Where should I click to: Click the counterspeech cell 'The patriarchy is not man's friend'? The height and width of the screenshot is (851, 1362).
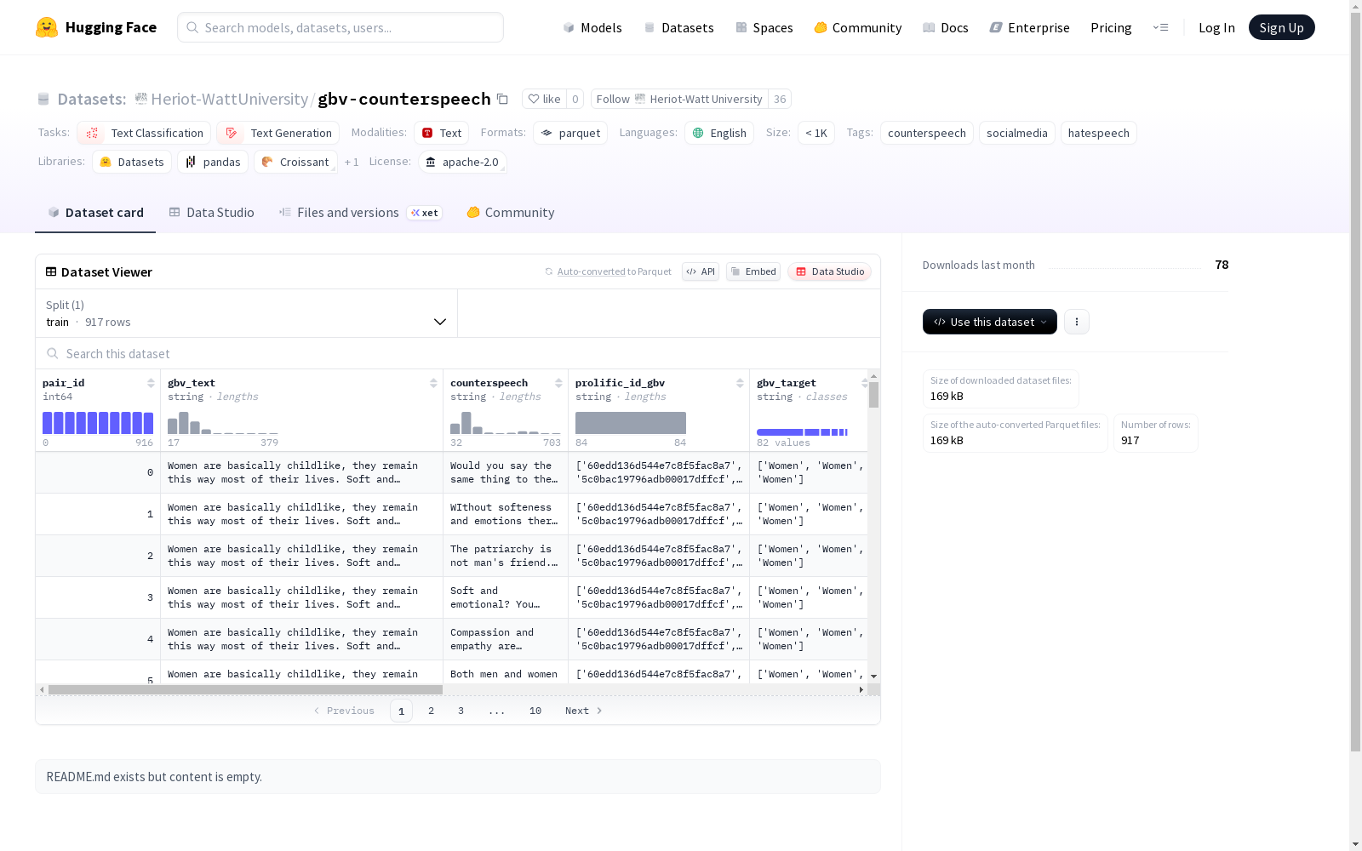[x=506, y=556]
